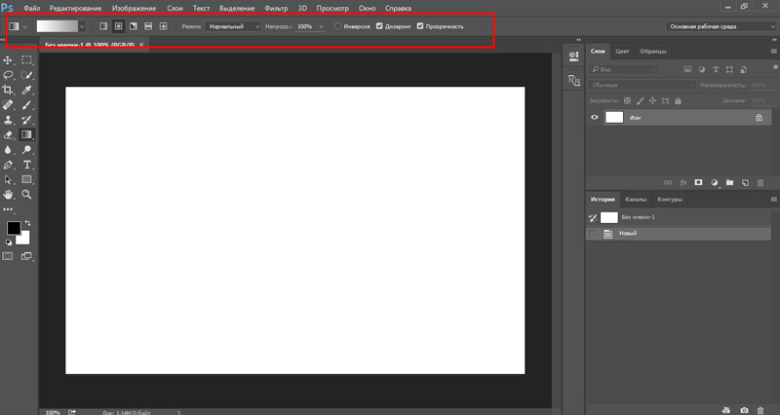Reset default foreground and background colors
Viewport: 780px width, 415px height.
[9, 243]
